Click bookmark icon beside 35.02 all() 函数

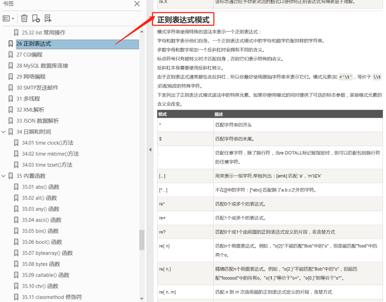pyautogui.click(x=16, y=198)
